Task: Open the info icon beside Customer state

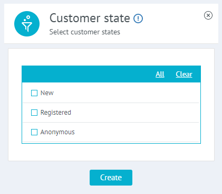Action: [x=138, y=19]
